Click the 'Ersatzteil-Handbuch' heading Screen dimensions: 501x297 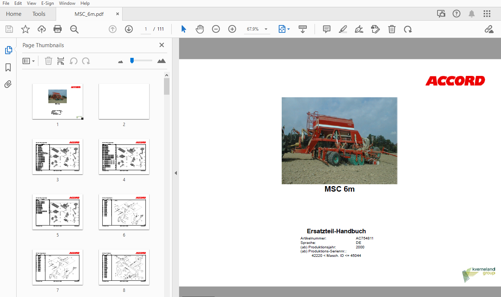tap(336, 231)
